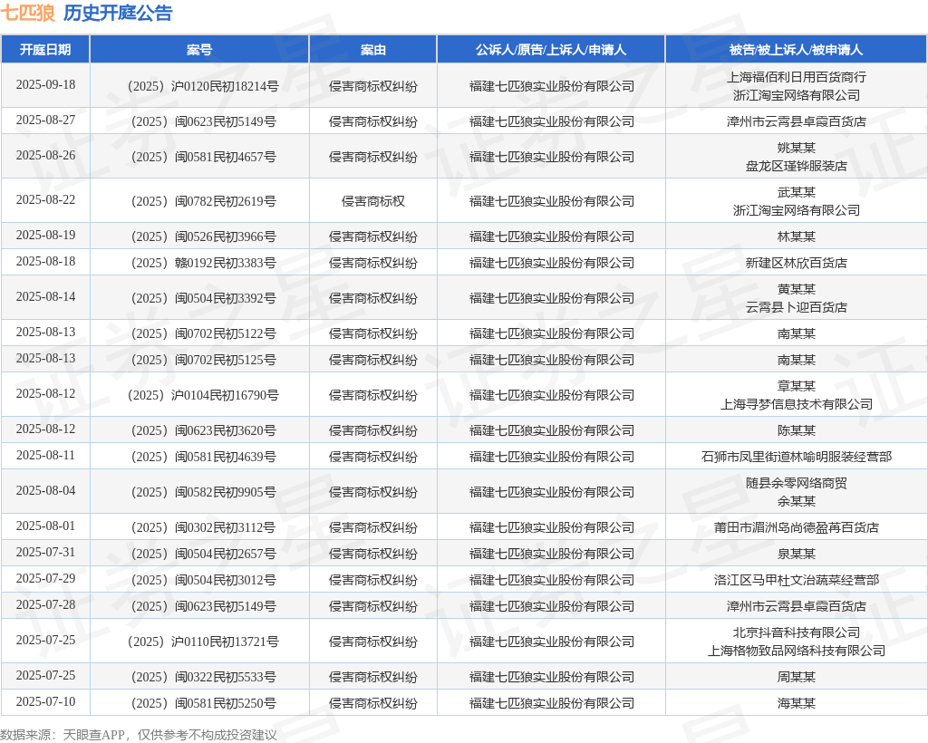
Task: Click case number 闽0322民初5533号
Action: (203, 677)
